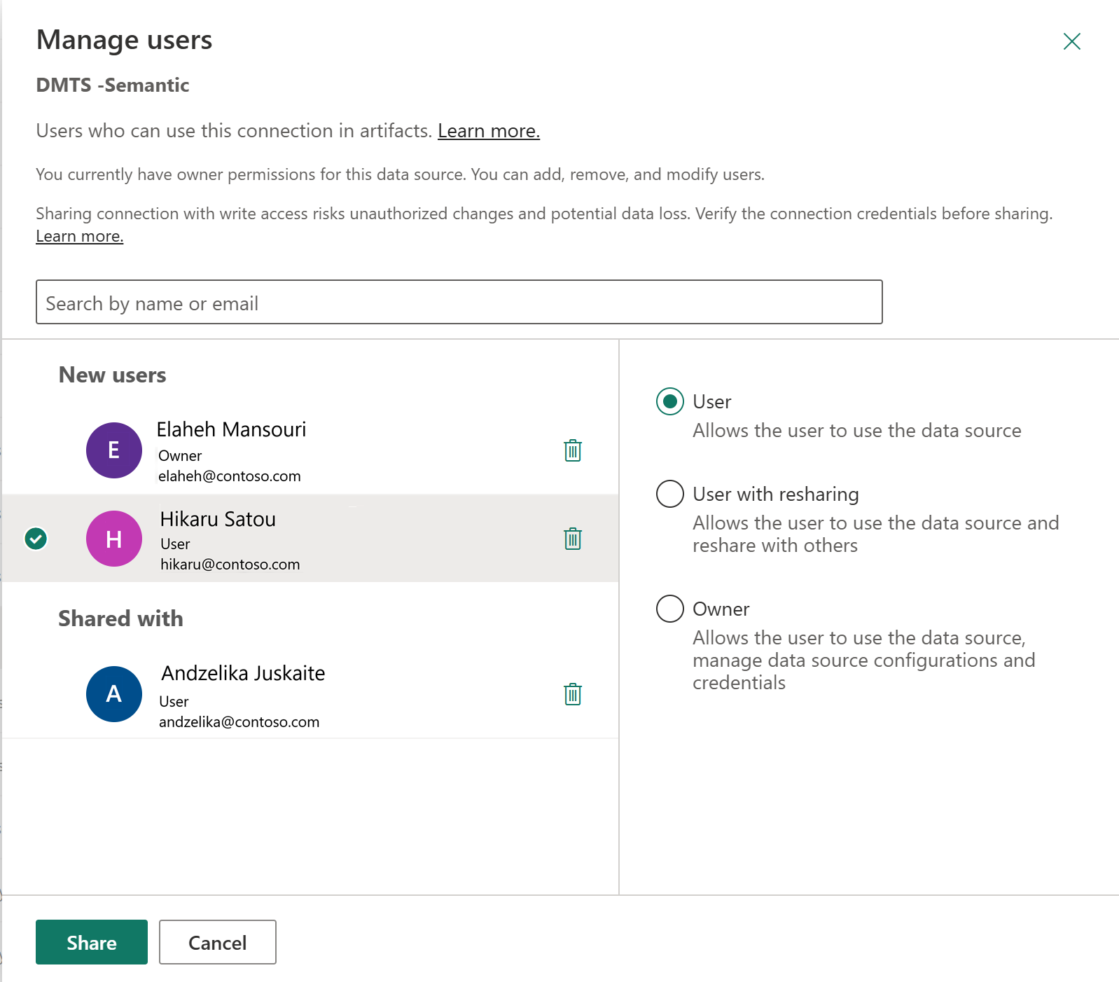Select the Owner permission radio button
Viewport: 1119px width, 982px height.
tap(670, 609)
